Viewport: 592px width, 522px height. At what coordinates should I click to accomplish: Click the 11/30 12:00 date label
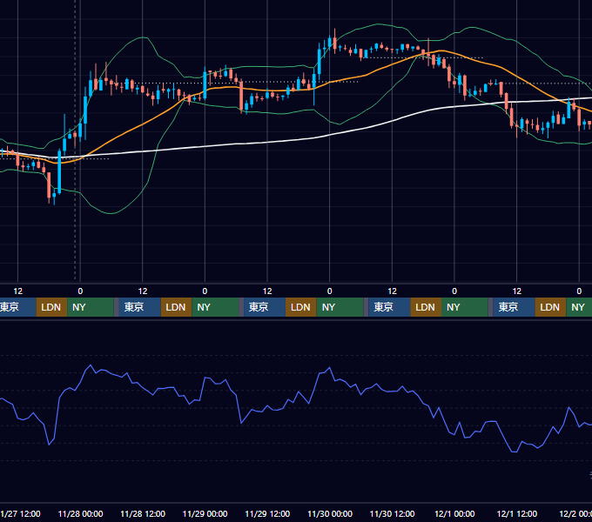(x=393, y=513)
